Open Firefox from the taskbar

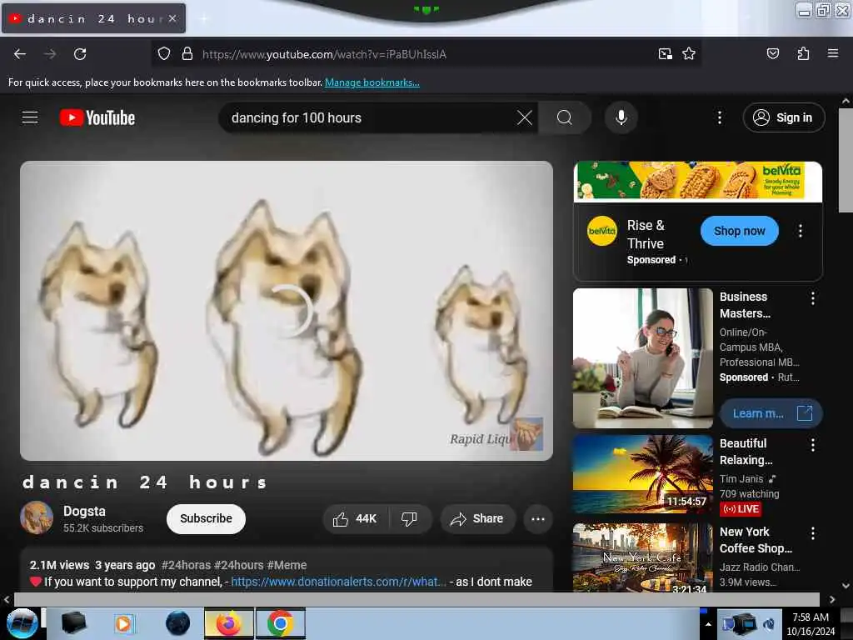[229, 623]
